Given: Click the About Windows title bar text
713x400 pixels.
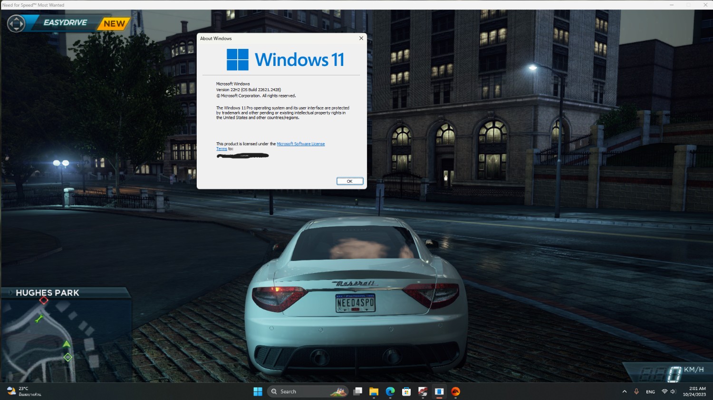Looking at the screenshot, I should coord(216,38).
